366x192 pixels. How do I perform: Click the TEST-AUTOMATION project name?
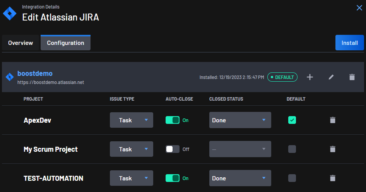pos(53,178)
